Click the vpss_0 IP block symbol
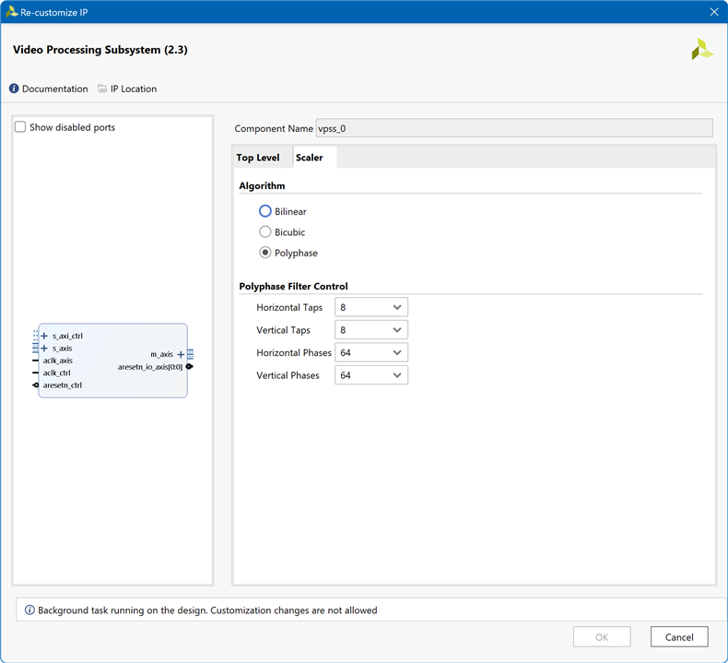This screenshot has height=663, width=728. (x=112, y=361)
